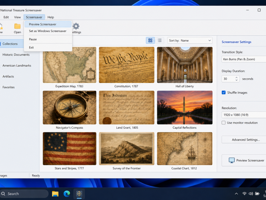
Task: Open Artifacts collection
Action: click(8, 77)
